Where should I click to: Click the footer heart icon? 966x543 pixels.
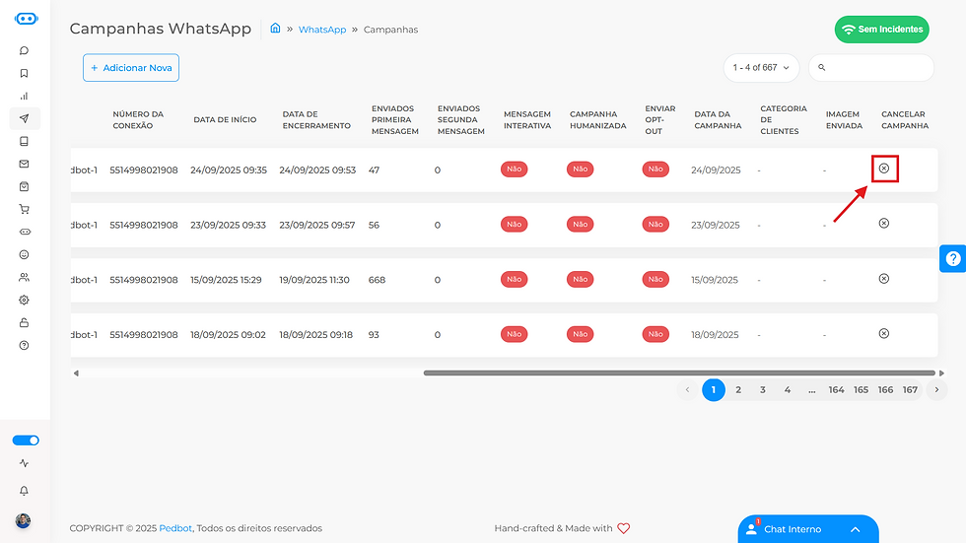pyautogui.click(x=623, y=528)
